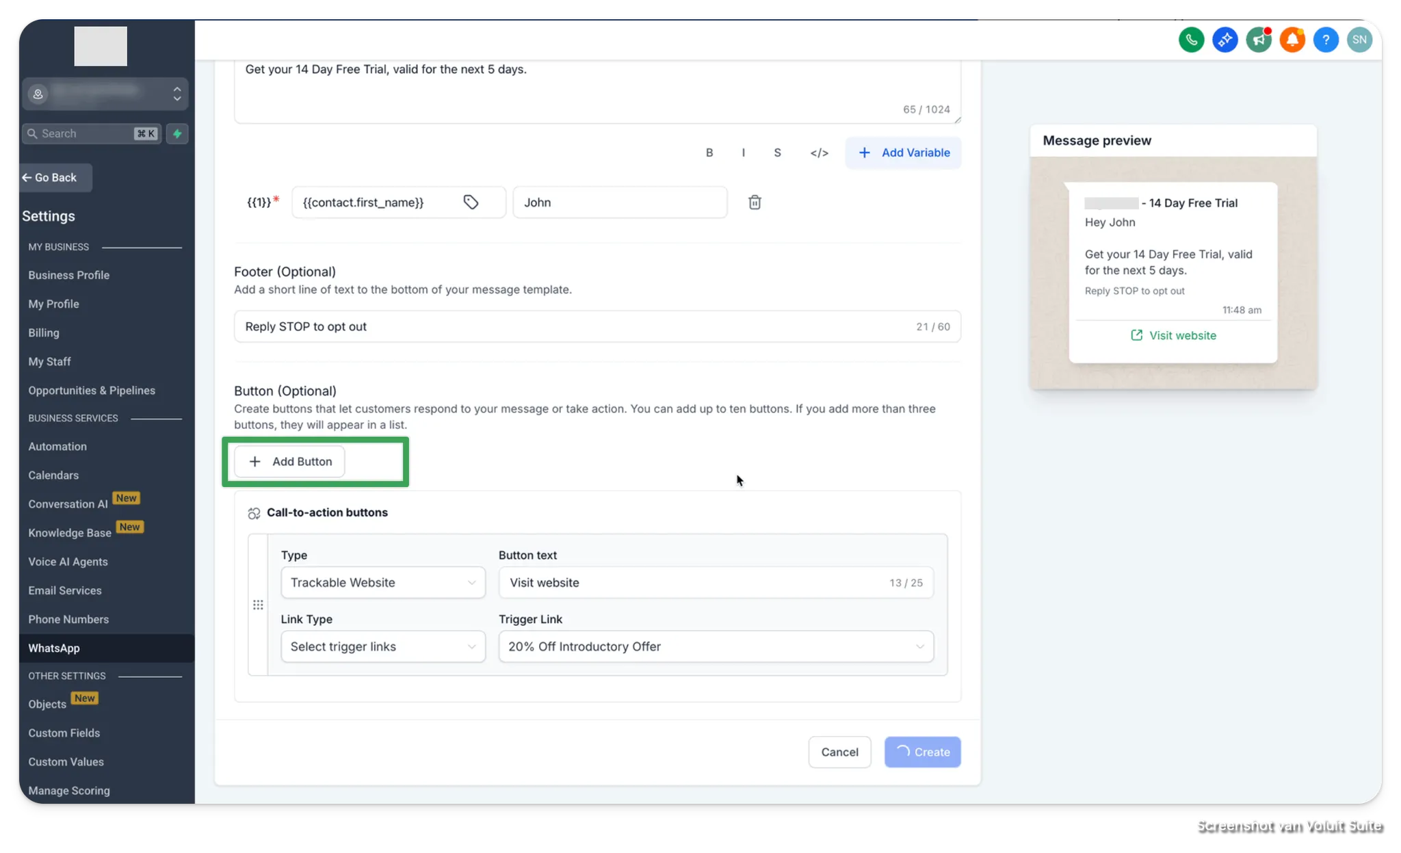Image resolution: width=1401 pixels, height=853 pixels.
Task: Open the orange notifications bell
Action: (1292, 40)
